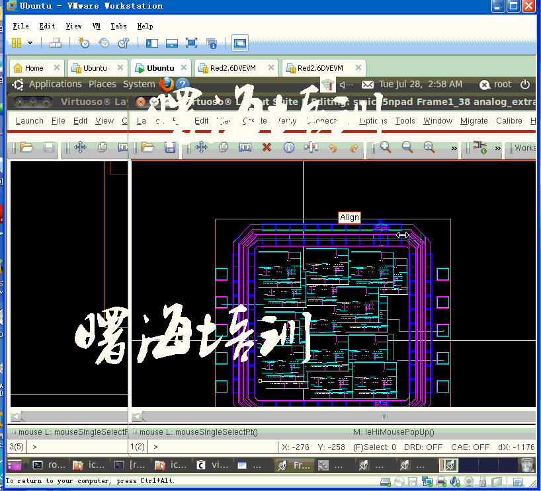
Task: Select the Move crosshair tool icon
Action: coord(201,147)
